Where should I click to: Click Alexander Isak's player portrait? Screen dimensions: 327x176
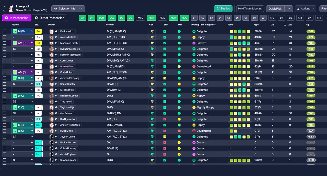(52, 37)
